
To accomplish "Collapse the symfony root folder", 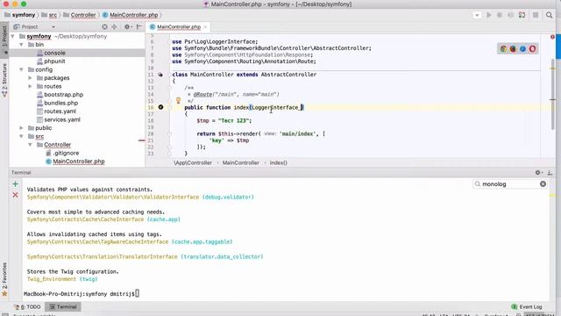I will click(x=13, y=36).
